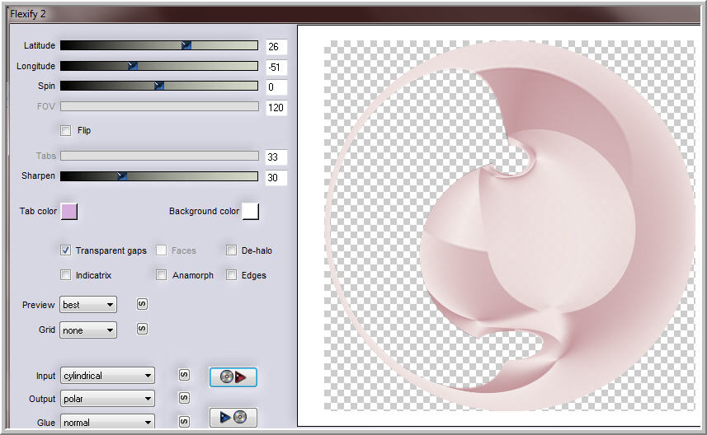Click the blue-arrow-to-disc button beside Glue
This screenshot has height=435, width=707.
(233, 418)
